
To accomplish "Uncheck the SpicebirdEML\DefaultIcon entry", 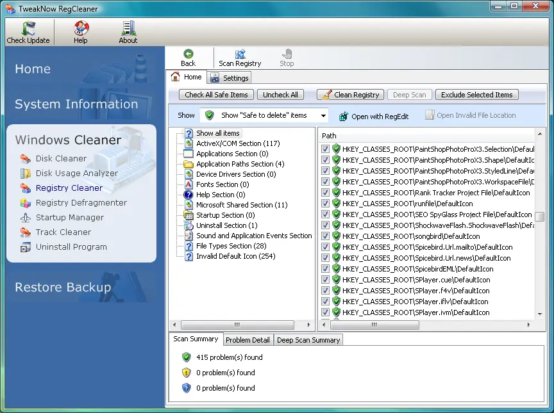I will click(325, 269).
